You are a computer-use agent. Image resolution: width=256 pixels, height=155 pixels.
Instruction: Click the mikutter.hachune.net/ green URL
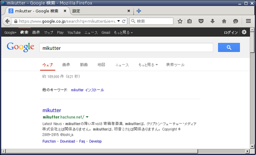(x=64, y=117)
